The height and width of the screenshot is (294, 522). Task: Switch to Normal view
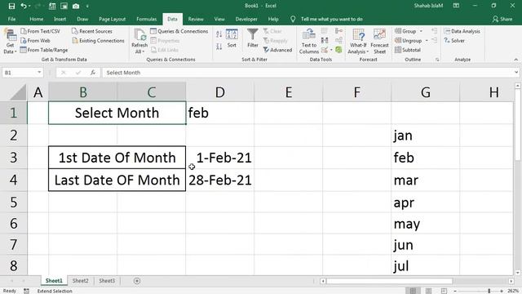[413, 291]
